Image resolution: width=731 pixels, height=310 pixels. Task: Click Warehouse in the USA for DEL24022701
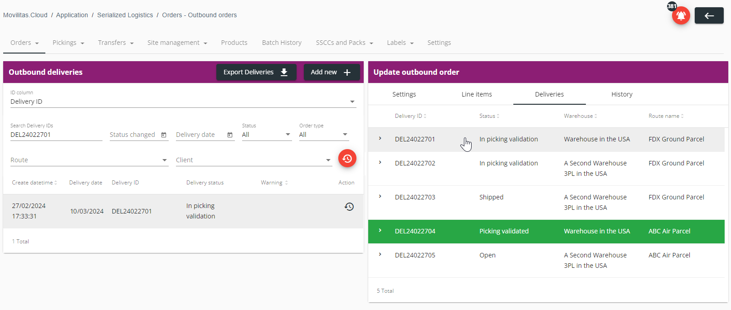coord(597,139)
